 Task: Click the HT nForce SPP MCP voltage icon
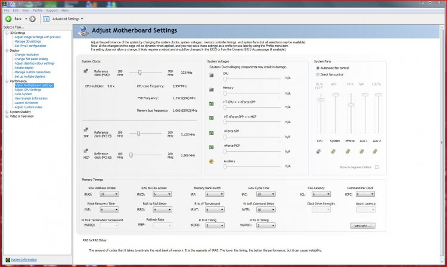pos(211,118)
